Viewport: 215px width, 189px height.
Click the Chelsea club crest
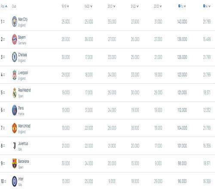click(x=15, y=57)
